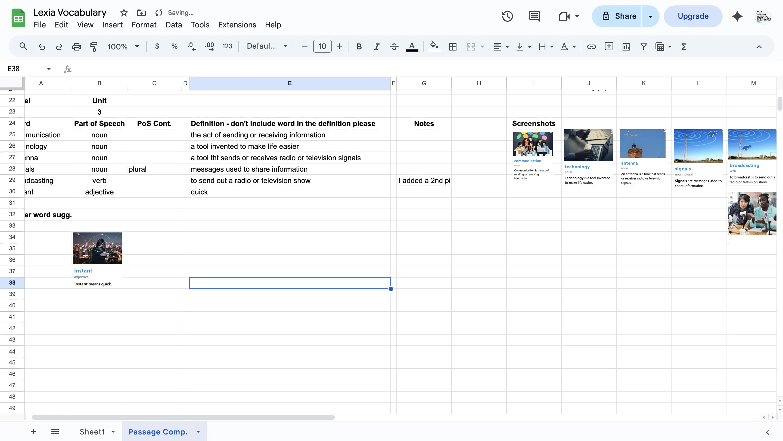Toggle italic formatting
Screen dimensions: 783x441
tap(376, 46)
